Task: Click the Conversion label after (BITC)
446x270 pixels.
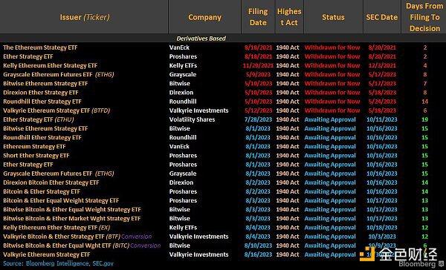Action: coord(146,246)
